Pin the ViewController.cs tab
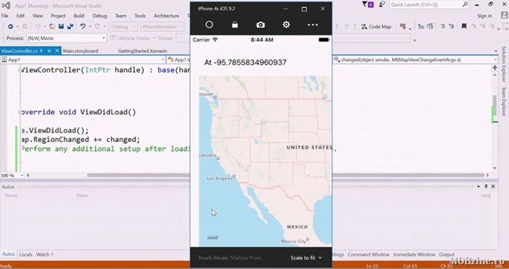Screen dimensions: 509x269 [x=50, y=51]
